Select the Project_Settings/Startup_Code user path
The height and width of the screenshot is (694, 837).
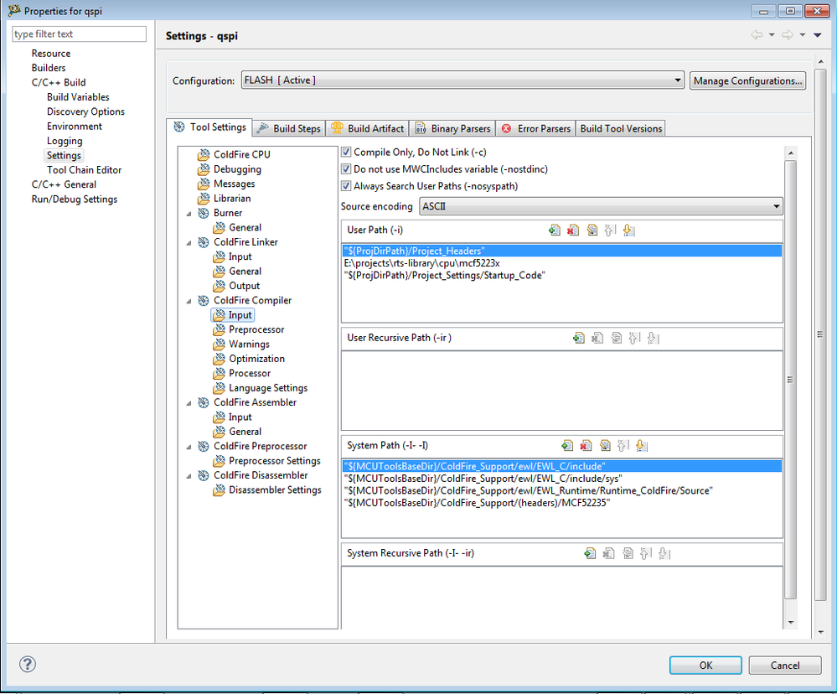pos(445,276)
